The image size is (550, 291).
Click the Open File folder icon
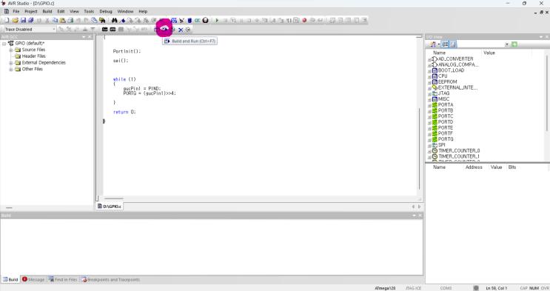coord(16,20)
